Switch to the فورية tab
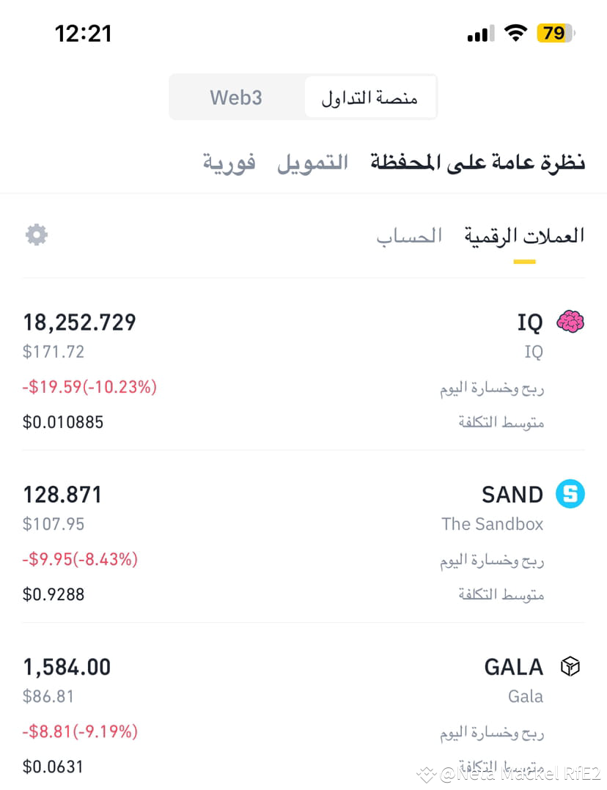The width and height of the screenshot is (607, 790). coord(229,162)
